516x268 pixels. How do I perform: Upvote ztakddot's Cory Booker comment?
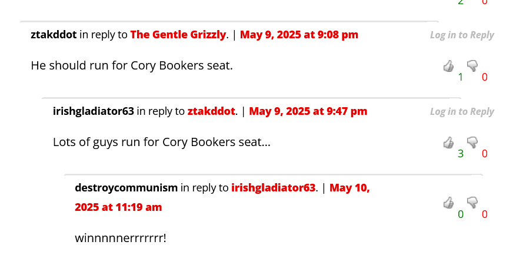pos(448,65)
